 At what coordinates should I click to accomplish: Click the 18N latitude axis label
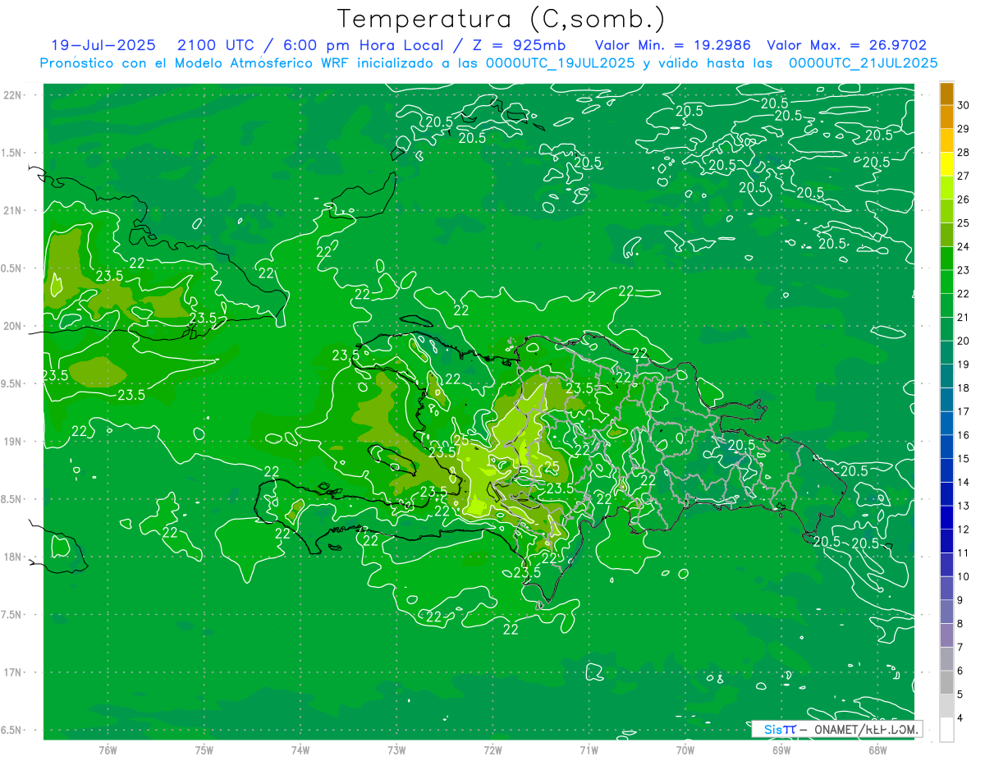[13, 557]
